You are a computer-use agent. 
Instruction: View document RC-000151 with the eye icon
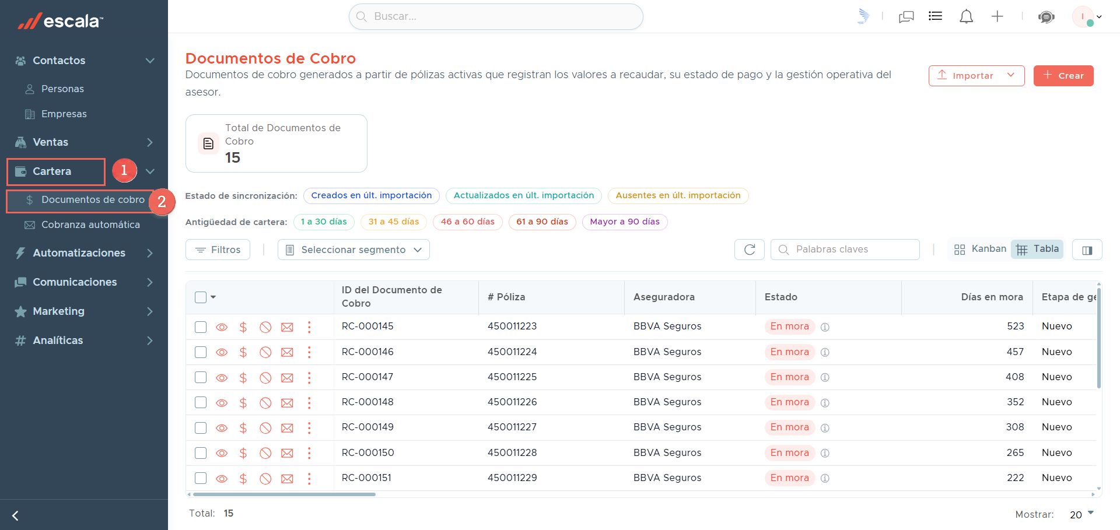click(x=222, y=479)
